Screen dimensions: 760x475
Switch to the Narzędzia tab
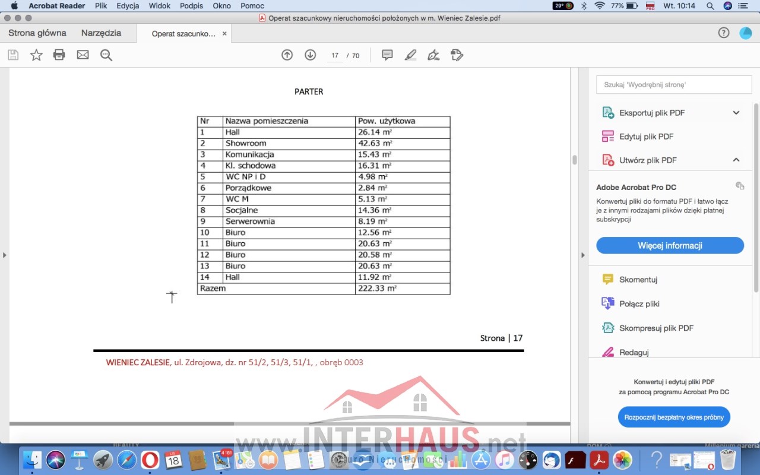click(101, 33)
